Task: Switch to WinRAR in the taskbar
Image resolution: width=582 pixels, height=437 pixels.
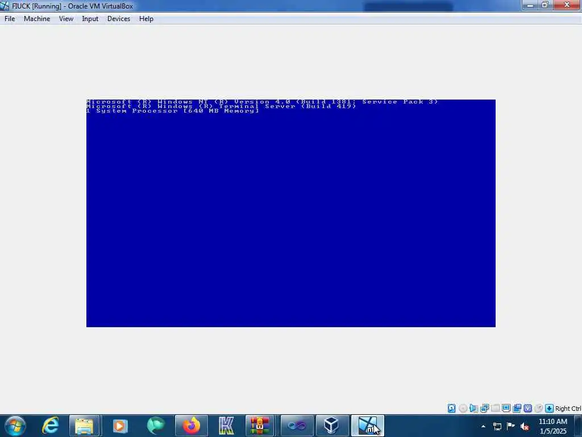Action: [259, 426]
